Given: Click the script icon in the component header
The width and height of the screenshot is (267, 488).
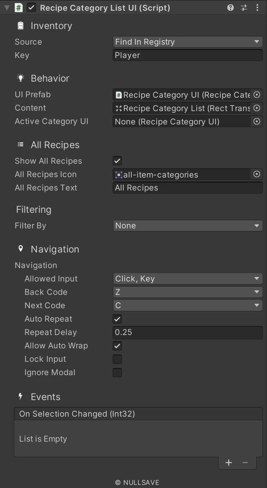Looking at the screenshot, I should coord(18,8).
